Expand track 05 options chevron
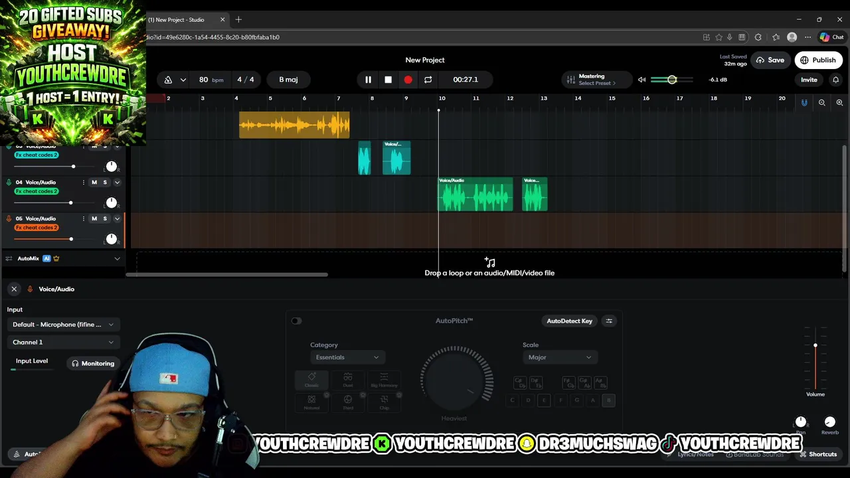The height and width of the screenshot is (478, 850). coord(117,218)
